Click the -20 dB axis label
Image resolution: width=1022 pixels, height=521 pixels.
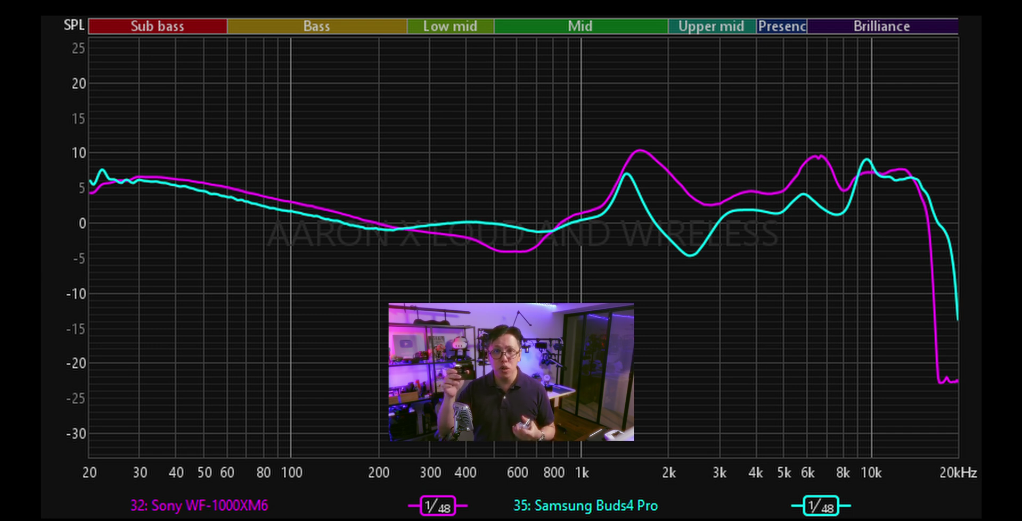click(76, 363)
